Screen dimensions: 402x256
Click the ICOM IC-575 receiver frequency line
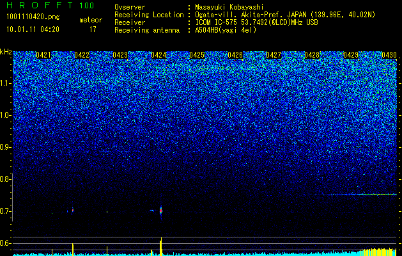256,22
